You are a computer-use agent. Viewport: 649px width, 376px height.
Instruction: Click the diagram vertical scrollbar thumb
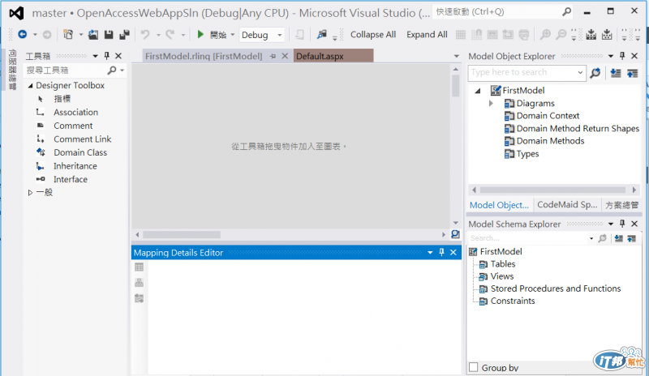tap(456, 86)
